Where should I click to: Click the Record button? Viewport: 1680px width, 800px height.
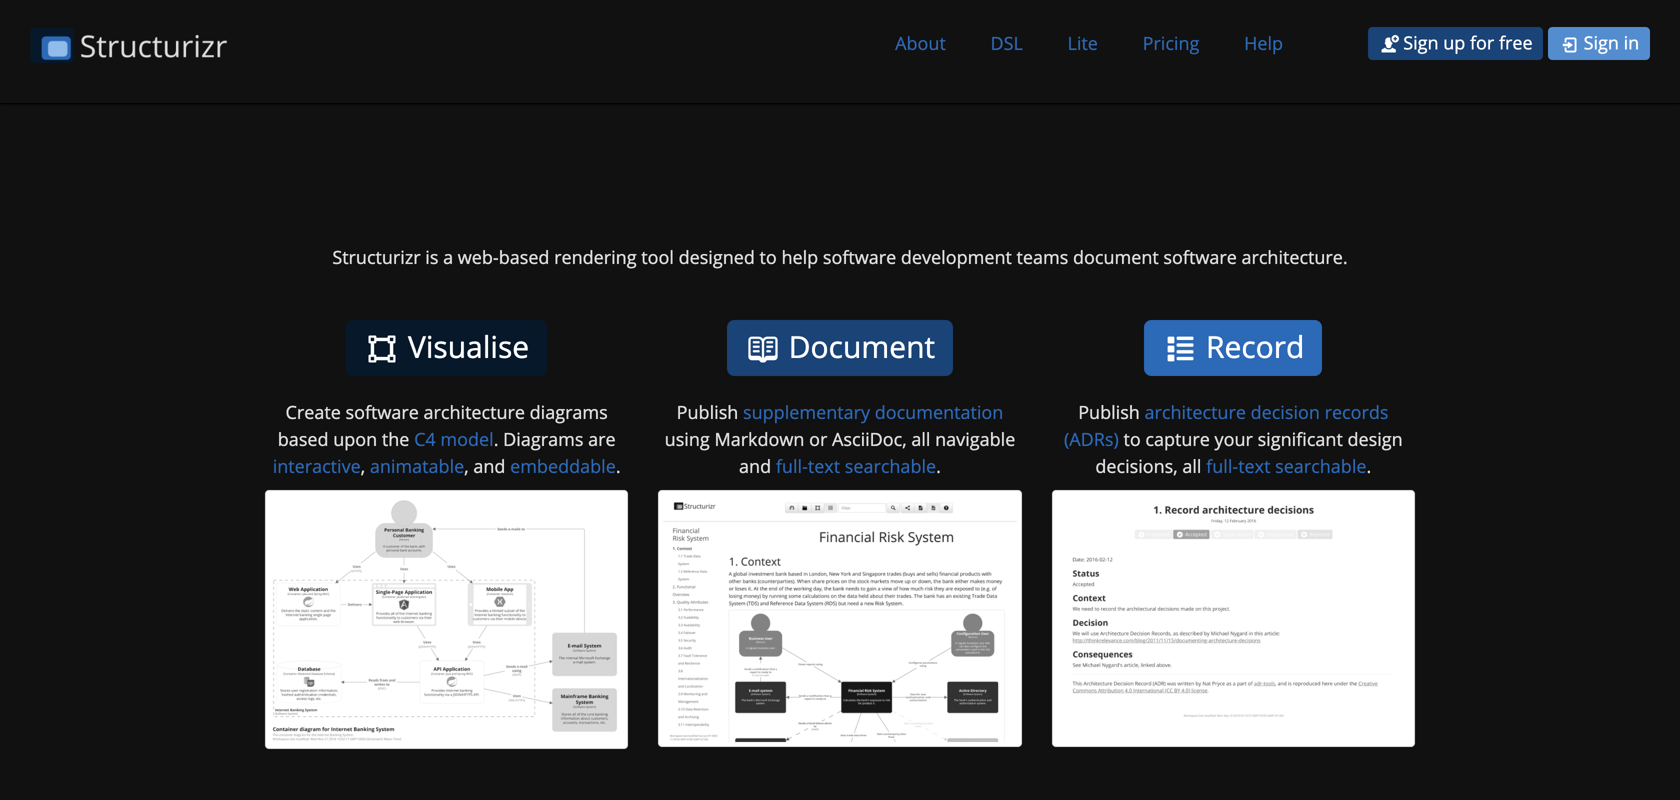(x=1232, y=347)
